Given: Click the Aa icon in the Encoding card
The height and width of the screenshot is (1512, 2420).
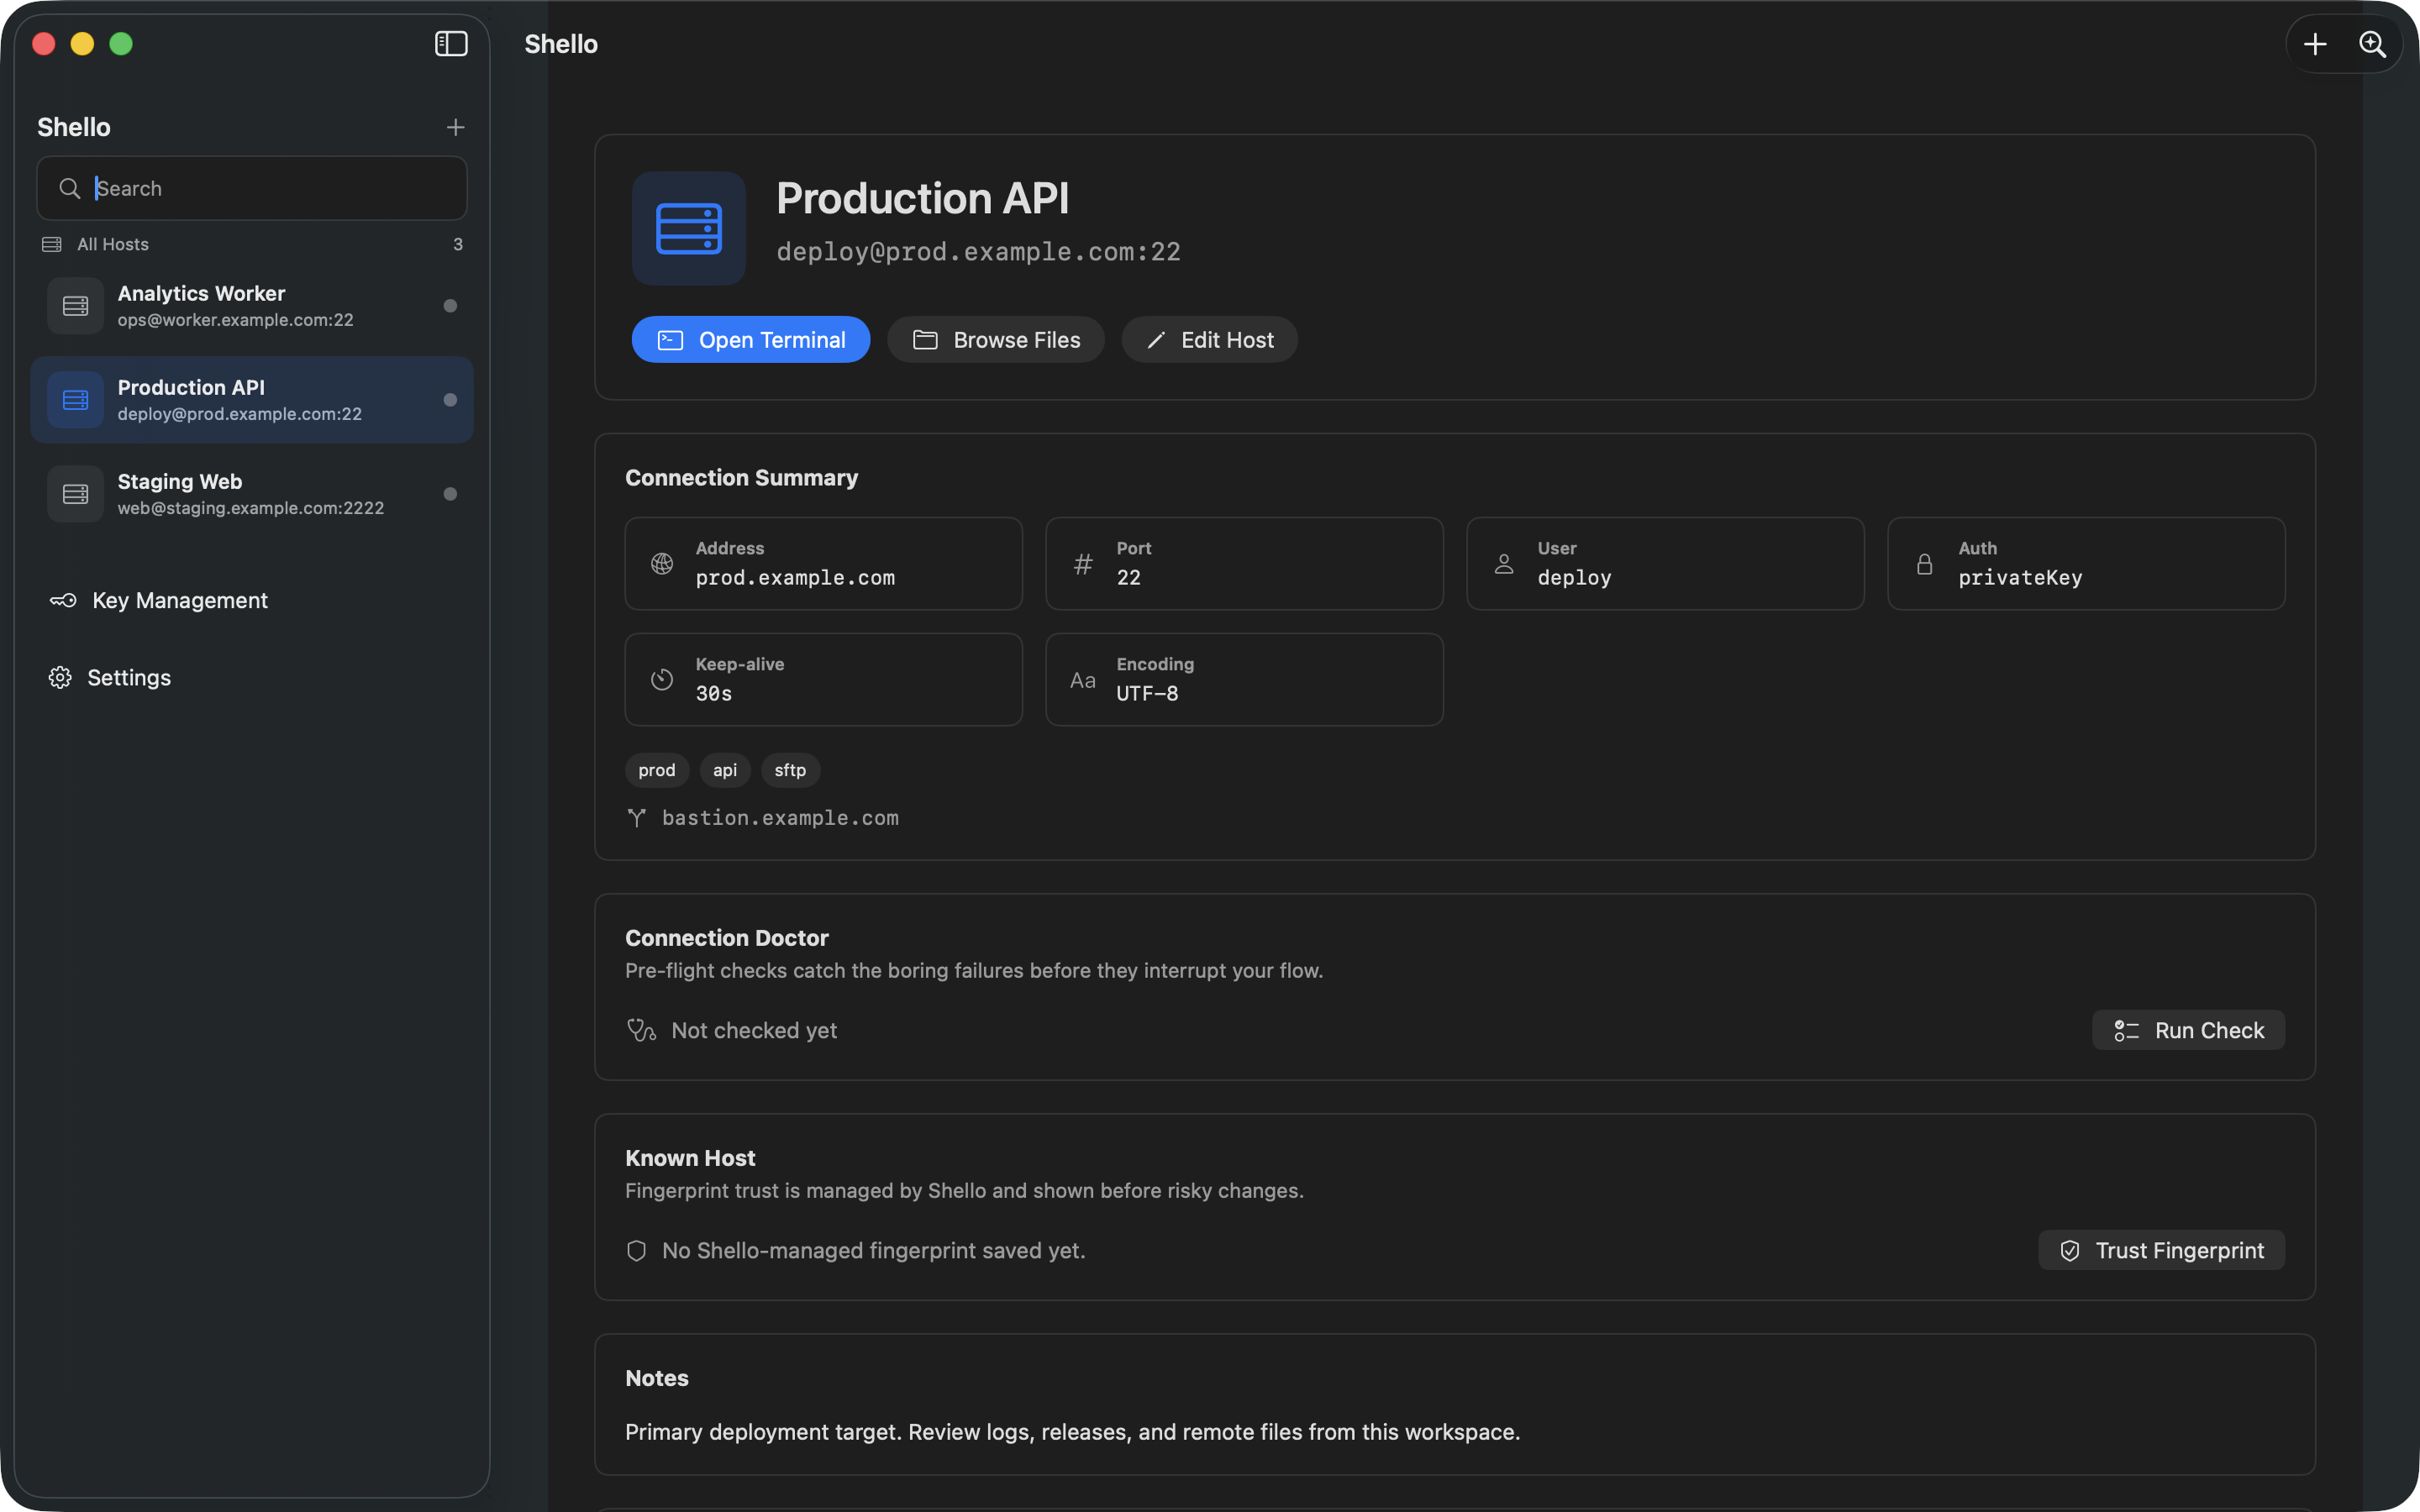Looking at the screenshot, I should point(1083,680).
